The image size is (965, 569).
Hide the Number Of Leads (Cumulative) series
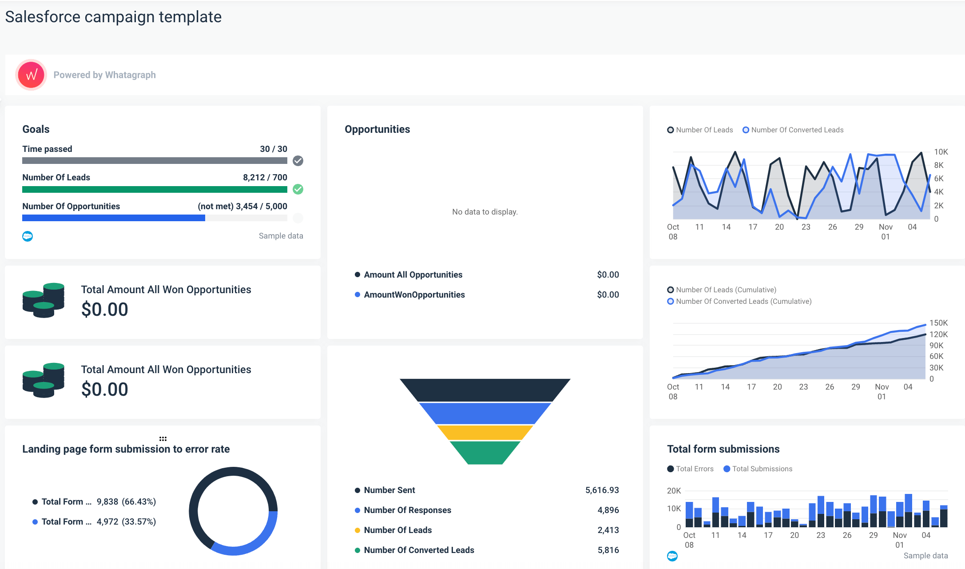[x=670, y=289]
